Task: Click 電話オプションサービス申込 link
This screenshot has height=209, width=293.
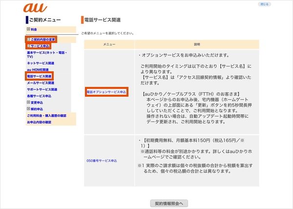Action: tap(106, 92)
